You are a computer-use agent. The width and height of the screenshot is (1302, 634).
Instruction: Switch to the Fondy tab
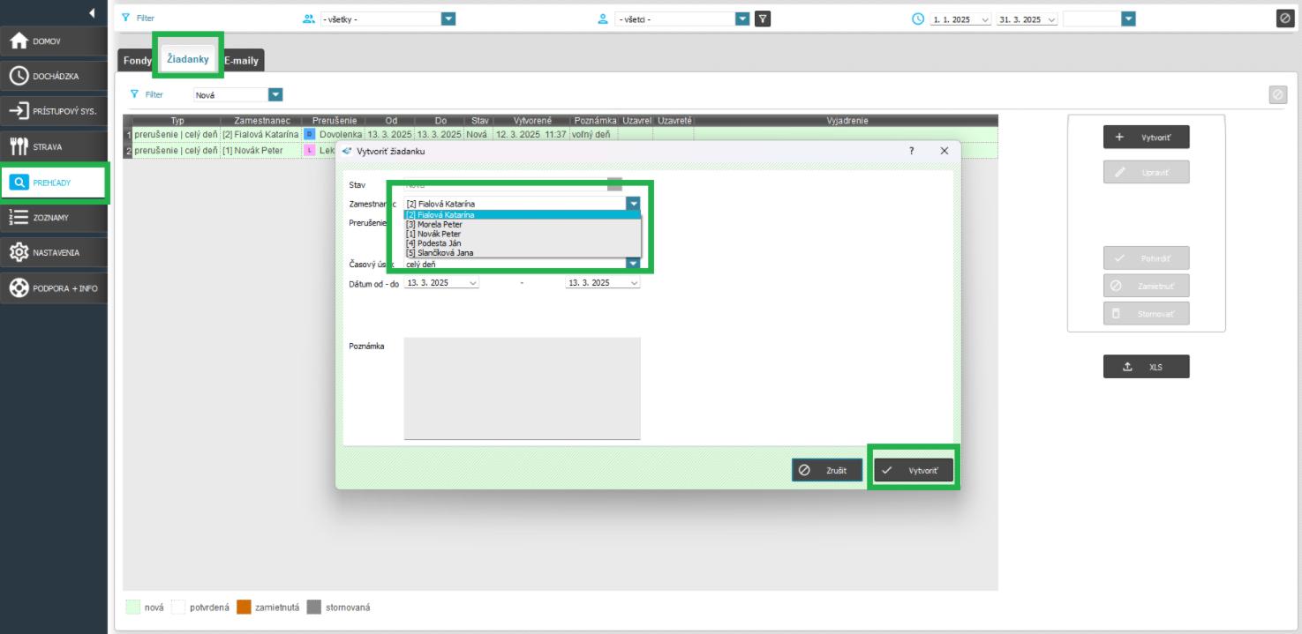point(137,61)
